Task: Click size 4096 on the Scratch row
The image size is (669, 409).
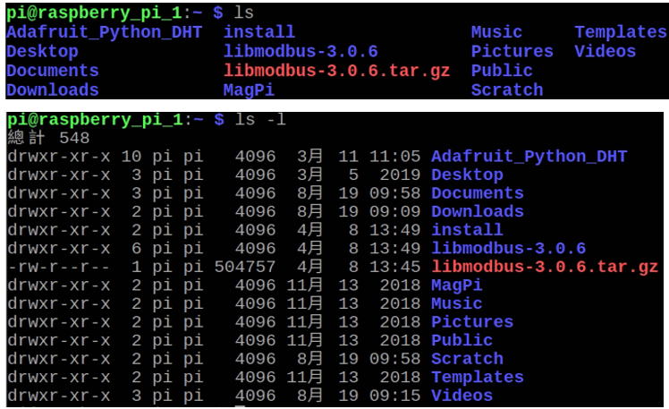Action: coord(255,359)
